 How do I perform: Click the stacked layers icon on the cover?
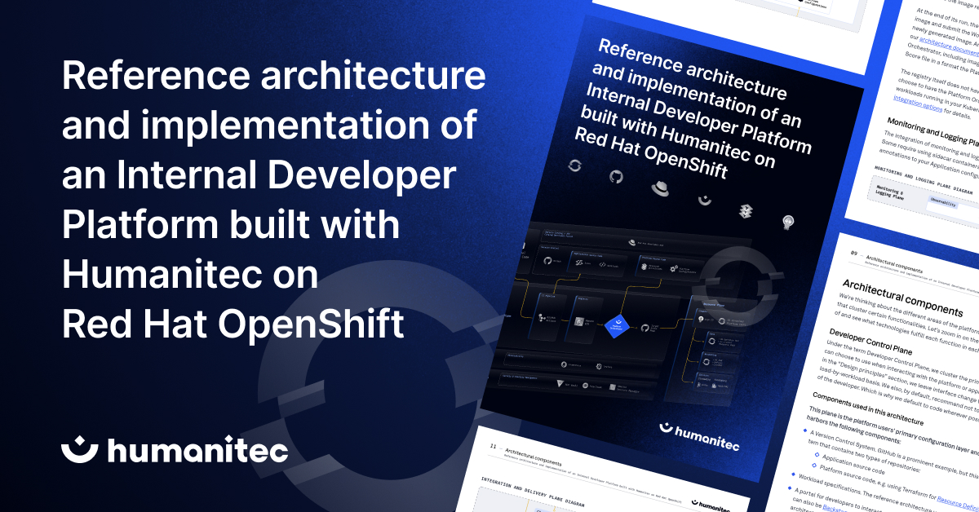pyautogui.click(x=744, y=210)
